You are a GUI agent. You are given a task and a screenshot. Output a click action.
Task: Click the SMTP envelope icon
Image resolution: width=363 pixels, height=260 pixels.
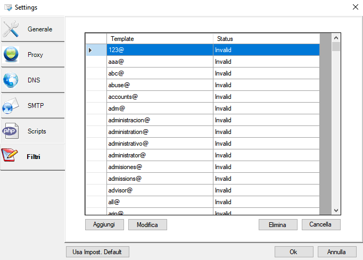tap(11, 106)
